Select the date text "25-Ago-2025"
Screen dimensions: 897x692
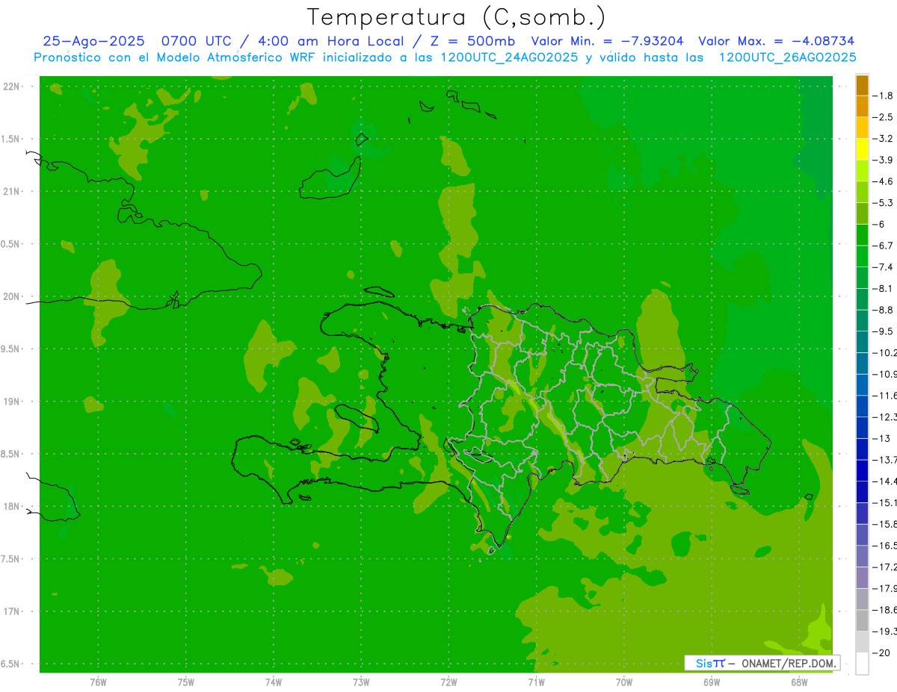coord(93,41)
